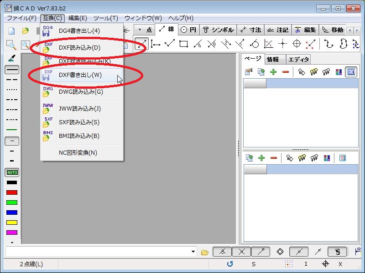Select the eyedropper tool in left toolbar
The width and height of the screenshot is (365, 273).
(12, 58)
